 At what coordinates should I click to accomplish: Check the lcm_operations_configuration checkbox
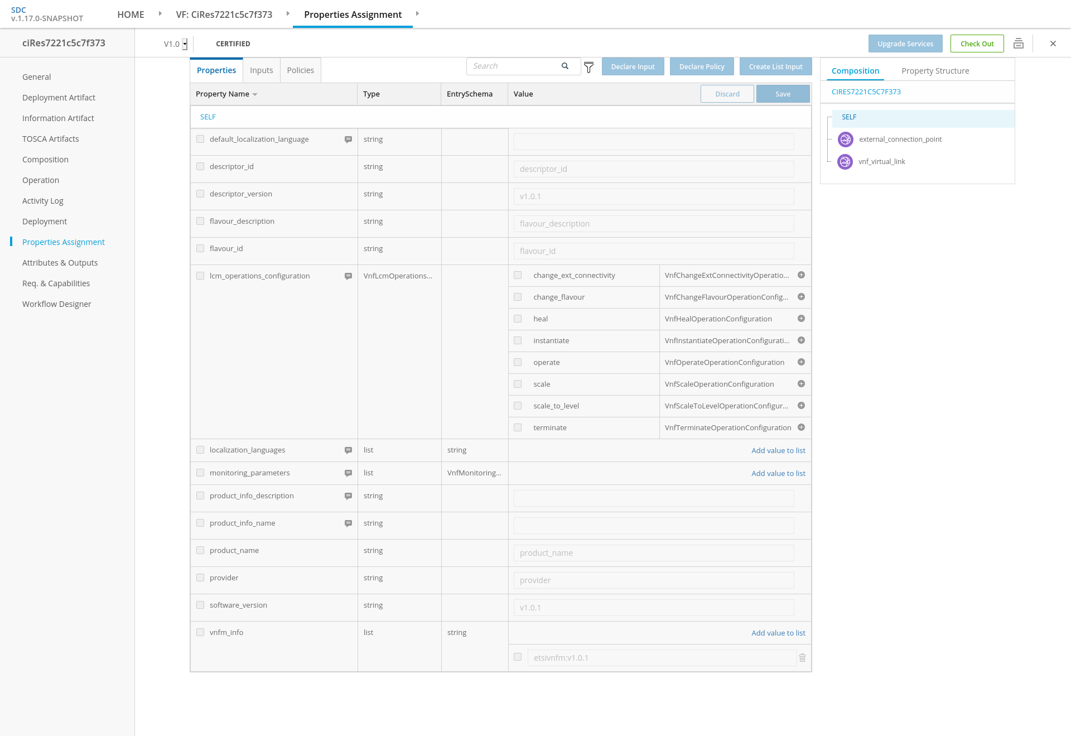tap(200, 276)
